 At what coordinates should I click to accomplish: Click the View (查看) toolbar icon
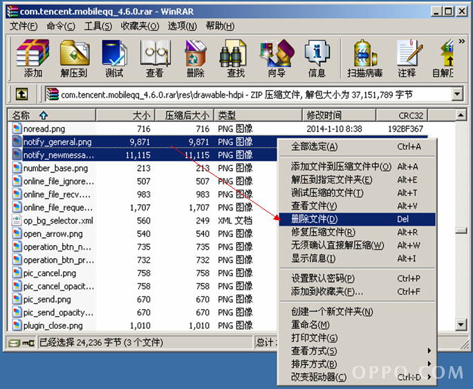[155, 58]
